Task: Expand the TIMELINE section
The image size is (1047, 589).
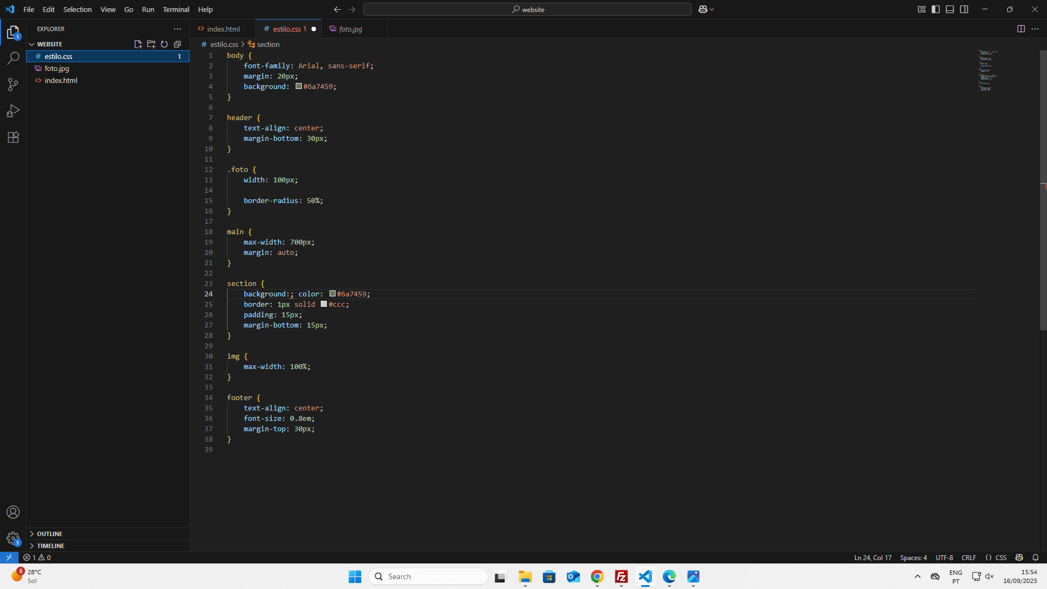Action: [x=51, y=545]
